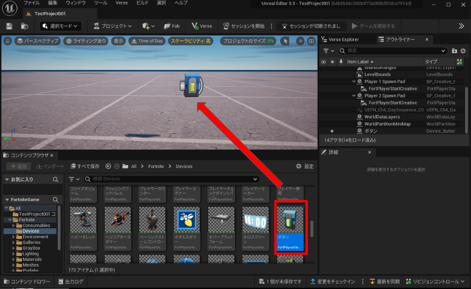Open the 選択モード dropdown
The image size is (471, 289).
pos(60,26)
